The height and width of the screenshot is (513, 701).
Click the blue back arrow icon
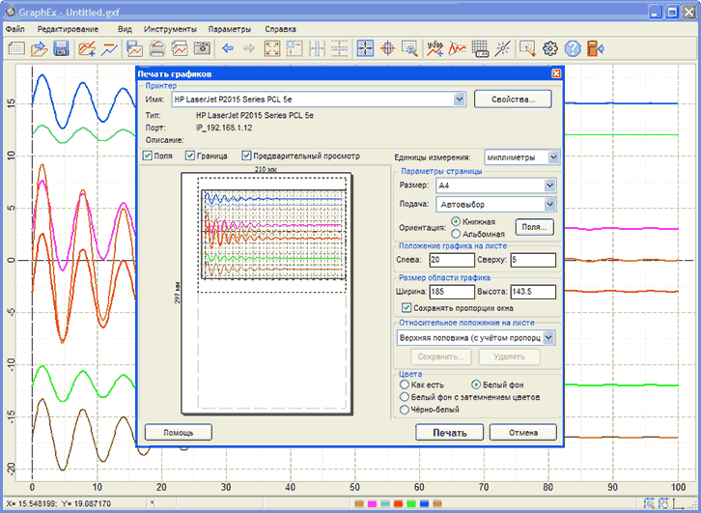pyautogui.click(x=228, y=48)
